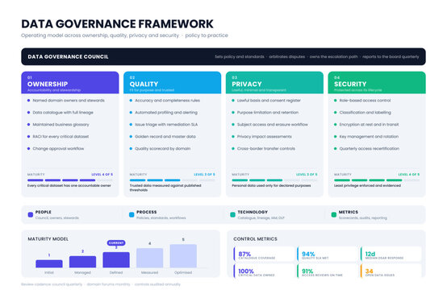The image size is (447, 290).
Task: Click 'Key management and rotation' bullet
Action: click(369, 137)
